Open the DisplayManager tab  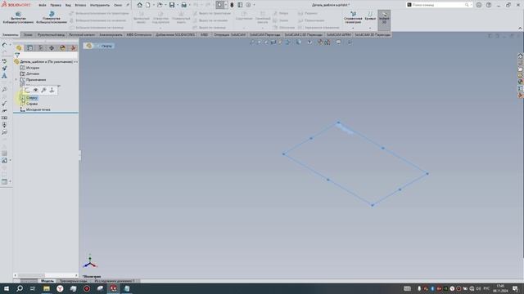(62, 48)
